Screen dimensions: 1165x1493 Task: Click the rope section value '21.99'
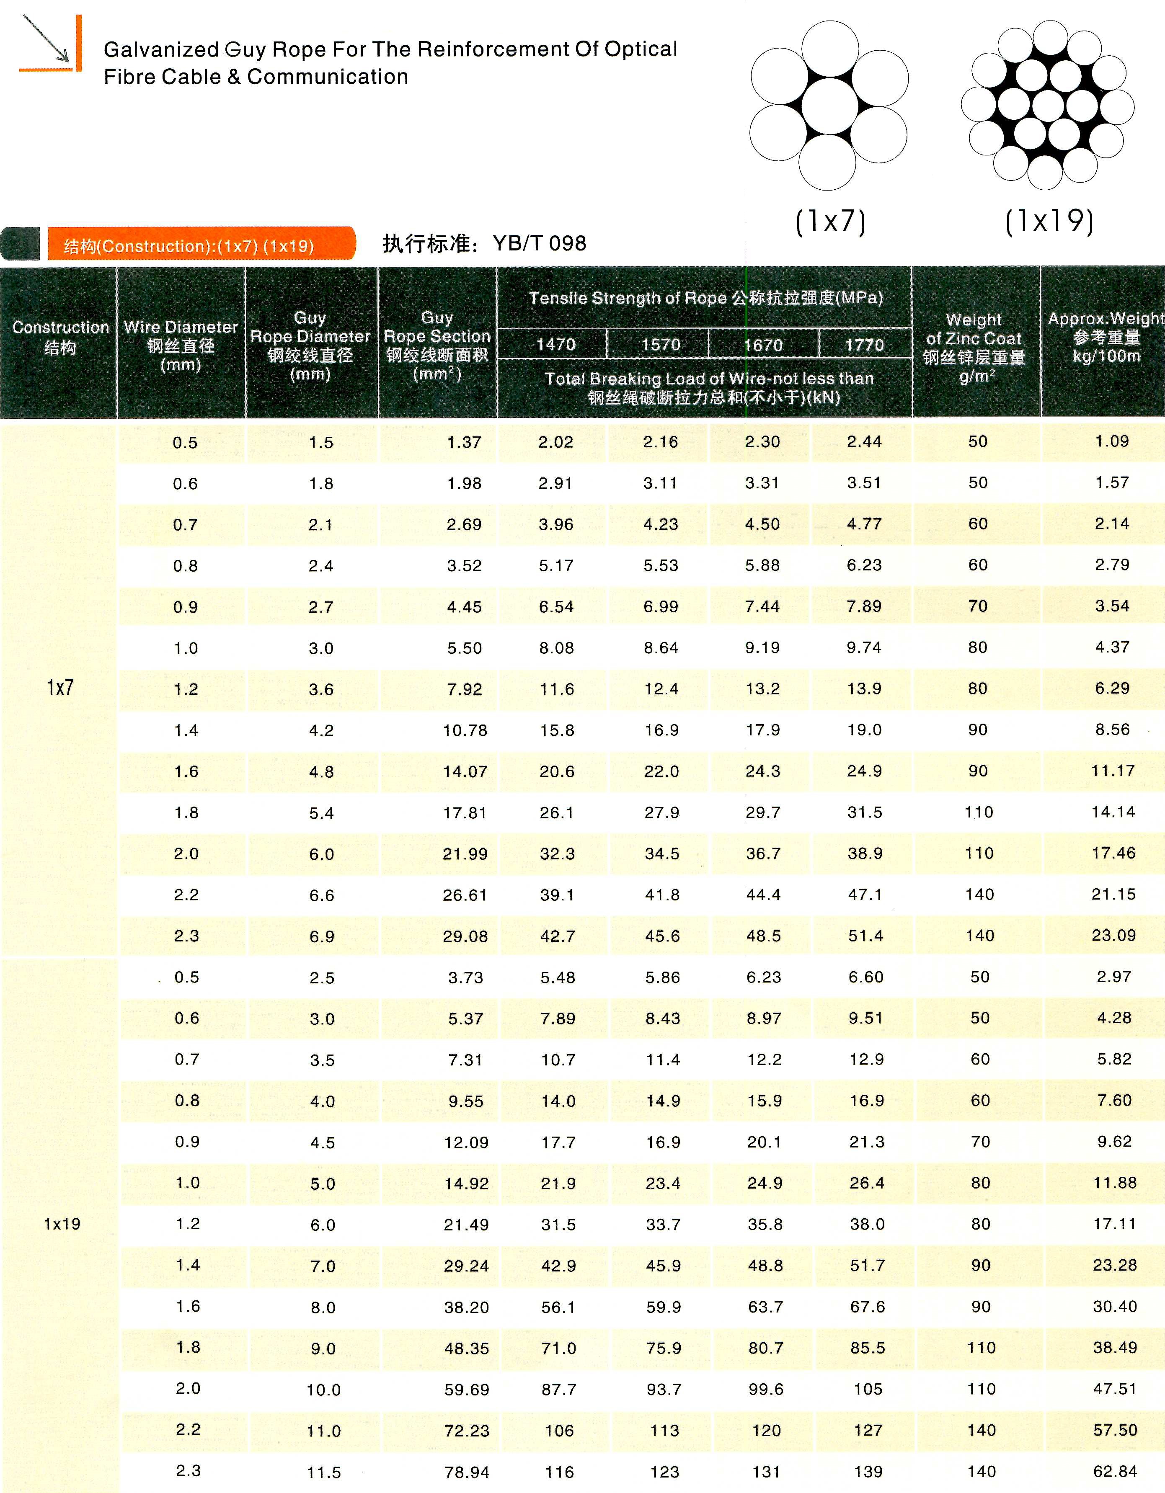pyautogui.click(x=465, y=854)
